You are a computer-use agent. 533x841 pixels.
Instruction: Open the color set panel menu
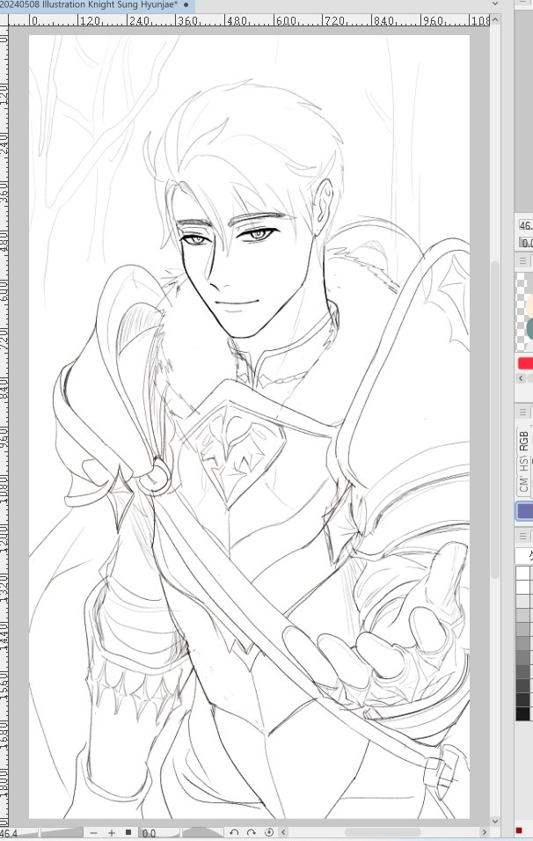522,536
